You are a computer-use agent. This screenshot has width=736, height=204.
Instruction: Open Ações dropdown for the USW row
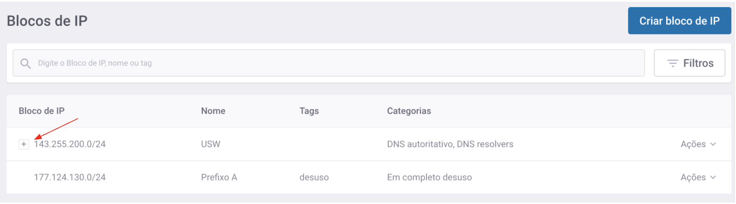point(698,144)
